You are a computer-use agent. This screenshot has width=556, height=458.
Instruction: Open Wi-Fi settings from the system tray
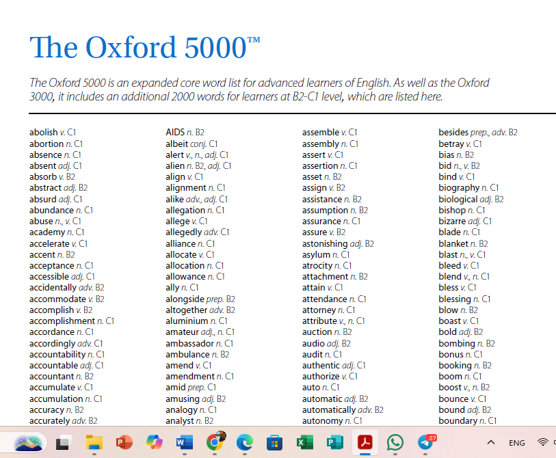542,442
